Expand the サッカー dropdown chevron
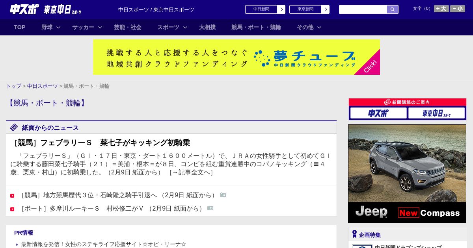Viewport: 473px width, 248px height. [100, 27]
